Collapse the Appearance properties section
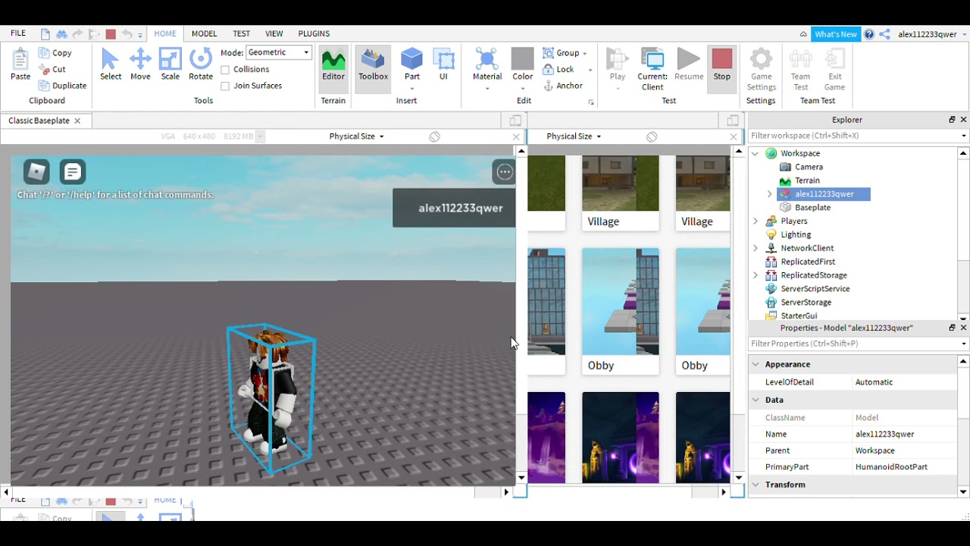The image size is (970, 546). [756, 365]
